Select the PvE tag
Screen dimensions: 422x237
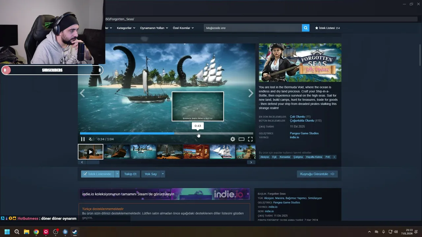point(328,157)
